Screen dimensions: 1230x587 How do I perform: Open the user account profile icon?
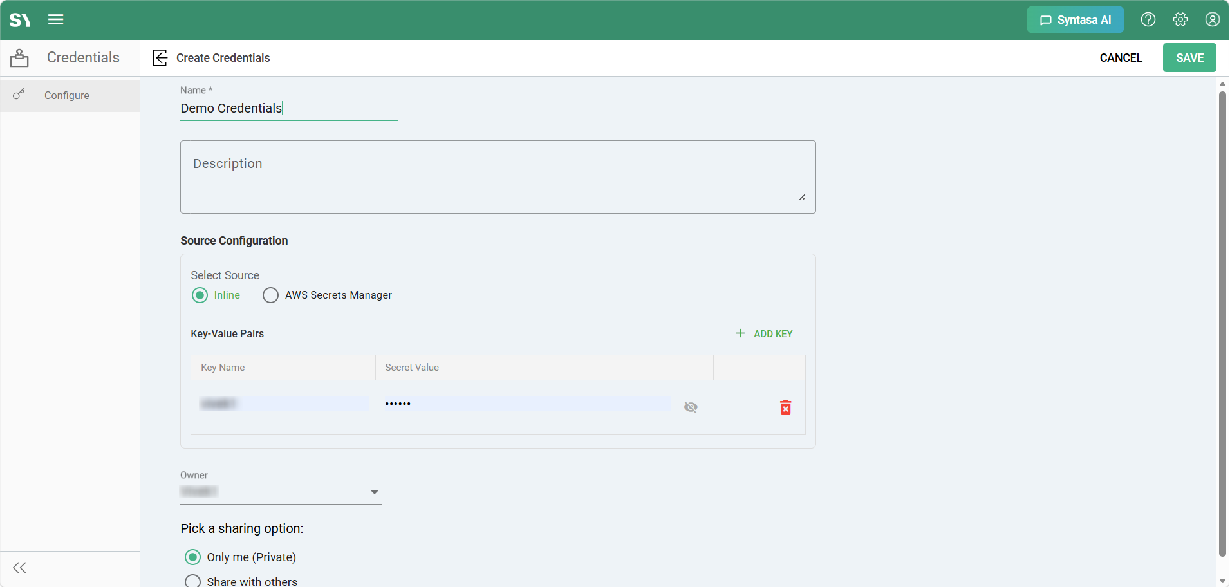tap(1213, 20)
